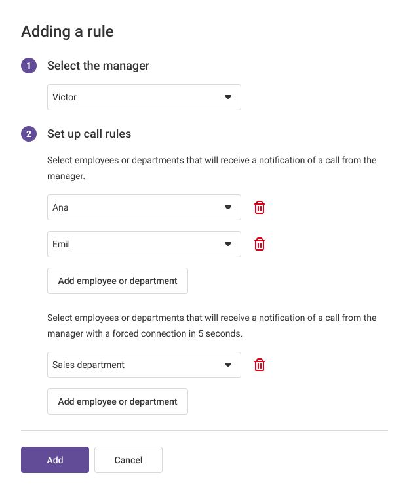
Task: Click Add employee or department below Emil
Action: pos(117,281)
